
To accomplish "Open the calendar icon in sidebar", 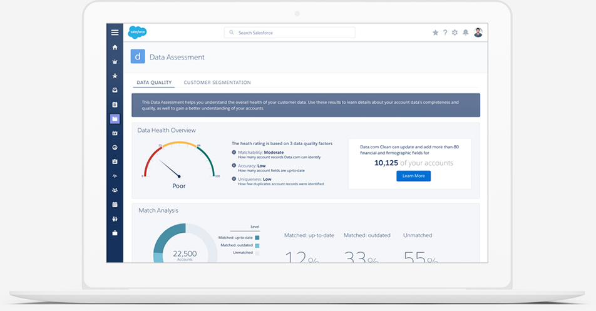I will pos(115,205).
